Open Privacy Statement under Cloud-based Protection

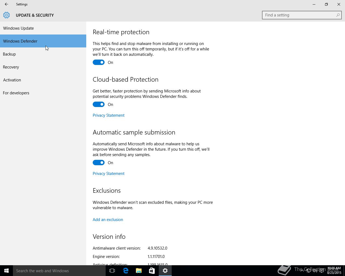click(x=109, y=115)
